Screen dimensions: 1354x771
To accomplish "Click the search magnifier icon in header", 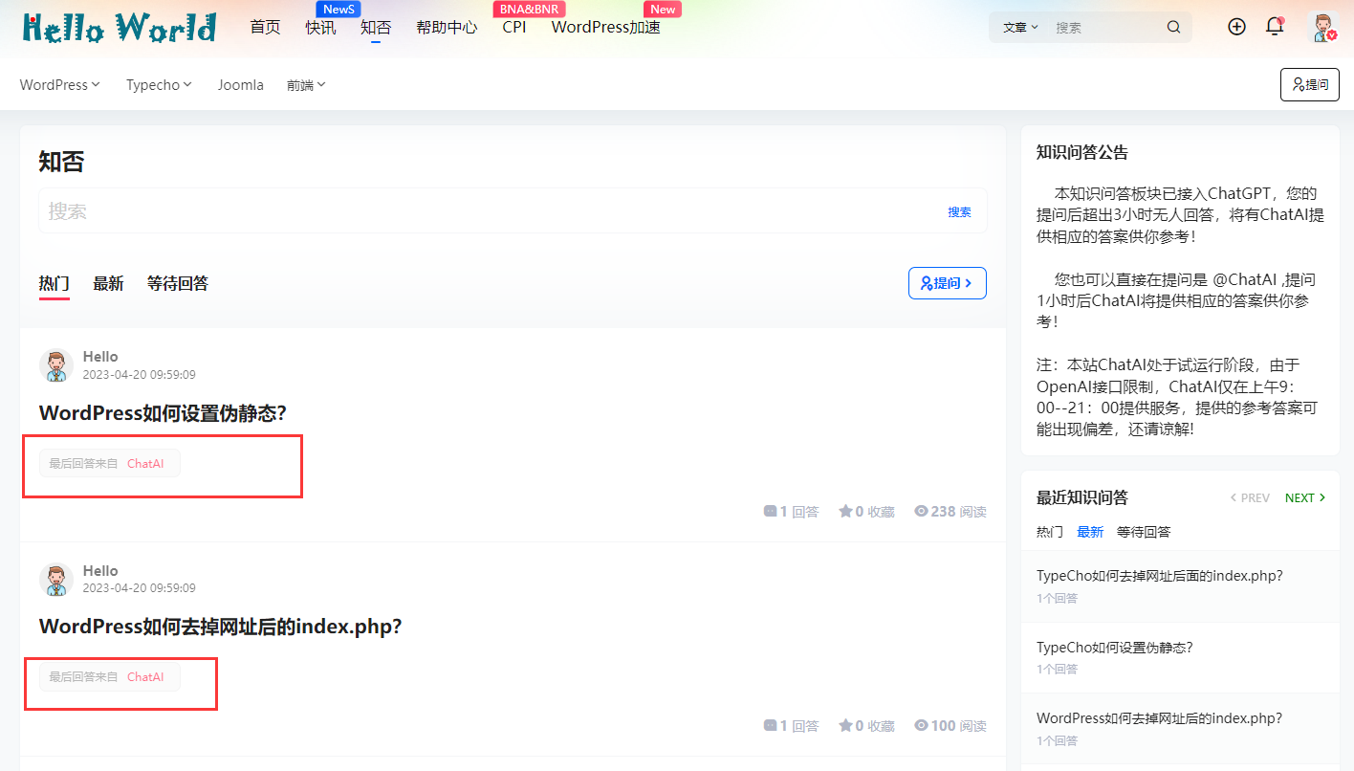I will [x=1173, y=27].
